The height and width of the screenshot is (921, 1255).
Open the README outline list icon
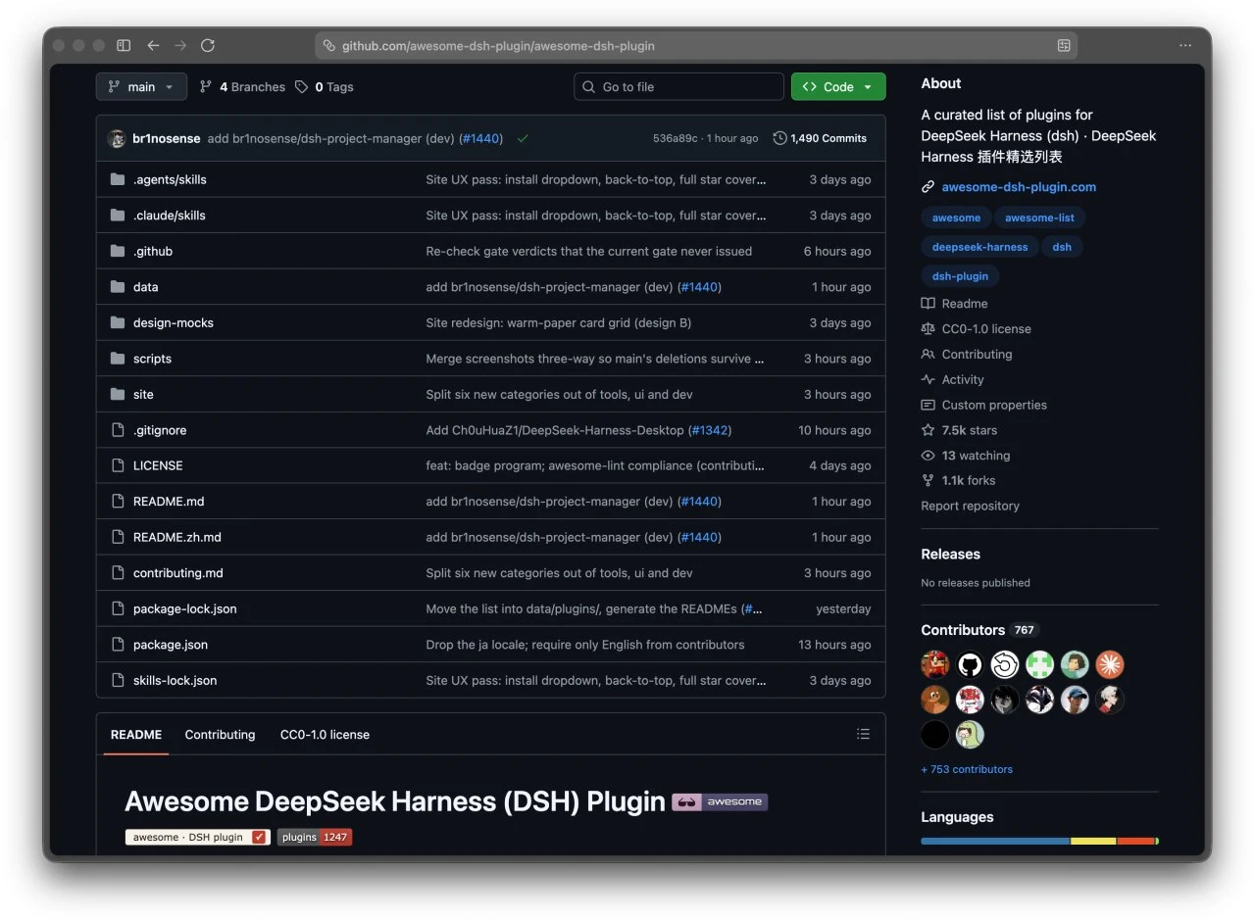point(863,734)
